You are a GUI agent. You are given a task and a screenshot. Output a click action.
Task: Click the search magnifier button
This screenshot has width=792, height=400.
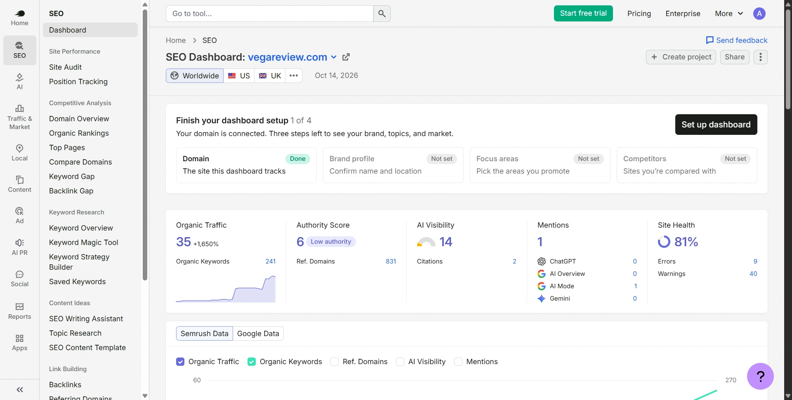(382, 14)
